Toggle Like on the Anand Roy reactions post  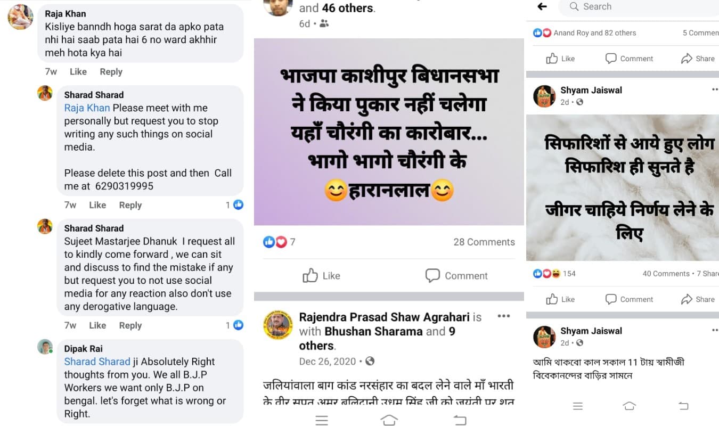(560, 59)
